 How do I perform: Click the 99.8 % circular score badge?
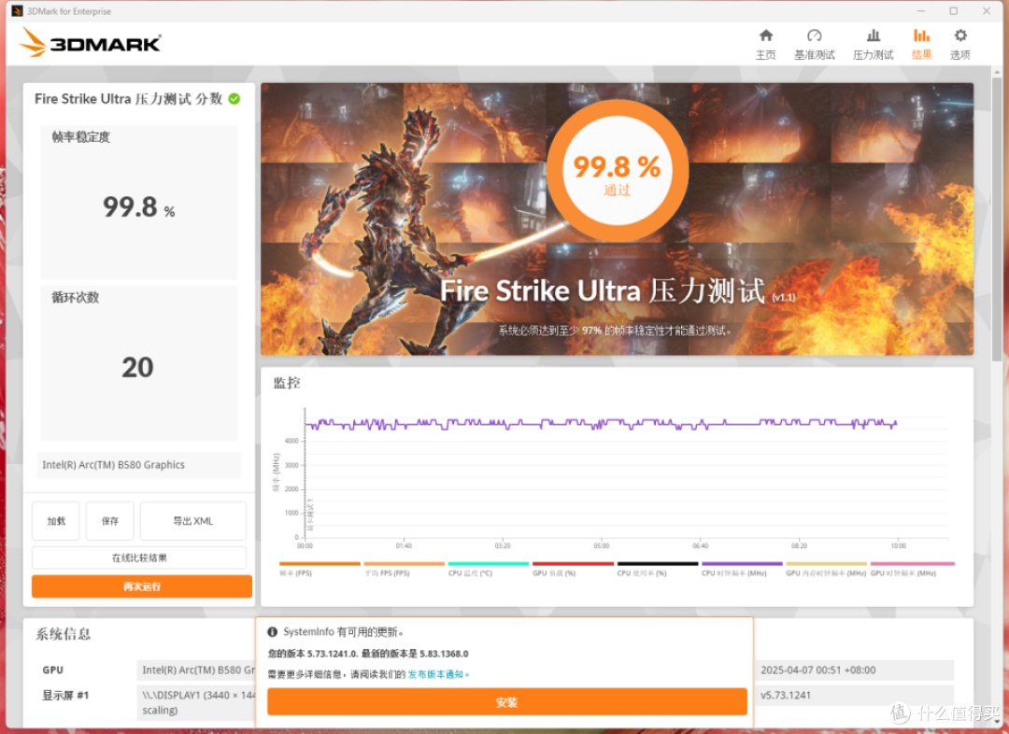tap(618, 170)
